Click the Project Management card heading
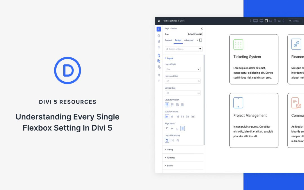 (x=250, y=116)
